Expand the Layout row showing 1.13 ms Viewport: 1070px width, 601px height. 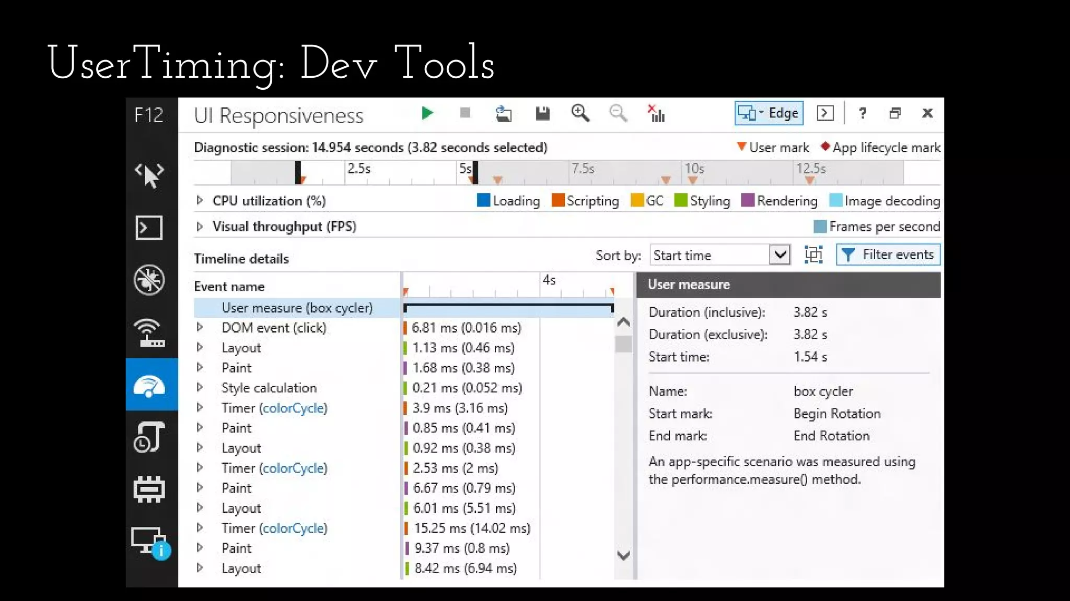pyautogui.click(x=199, y=347)
